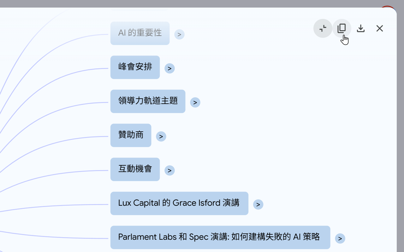Click the download mind map icon
This screenshot has width=404, height=252.
(360, 28)
